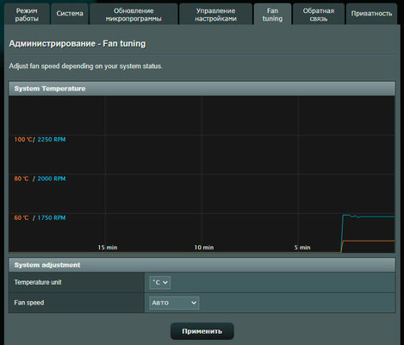Go to the Управление настройками tab
Screen dimensions: 404x345
coord(215,15)
